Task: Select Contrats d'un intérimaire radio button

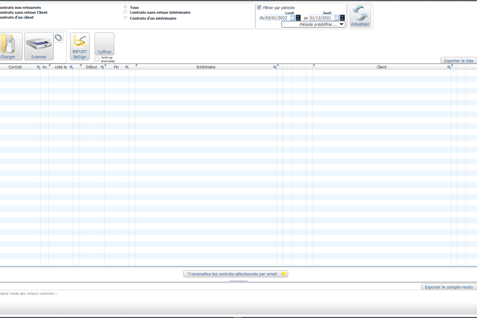Action: pyautogui.click(x=126, y=18)
